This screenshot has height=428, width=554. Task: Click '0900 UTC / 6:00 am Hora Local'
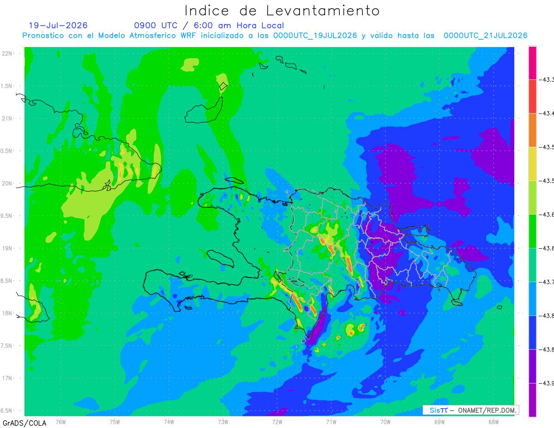(209, 25)
